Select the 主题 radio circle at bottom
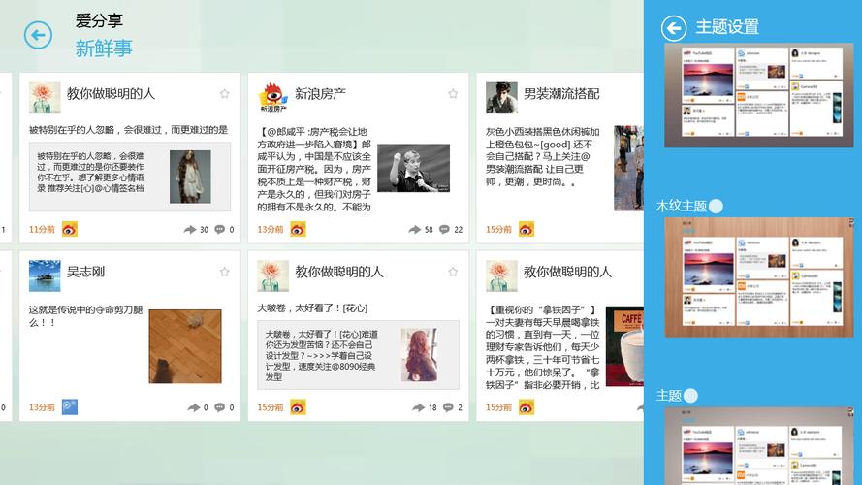Viewport: 862px width, 485px height. (x=690, y=396)
